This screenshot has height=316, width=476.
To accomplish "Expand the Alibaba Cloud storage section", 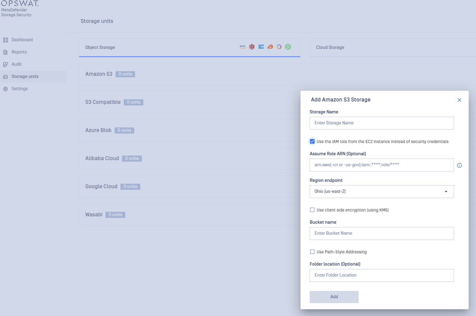I will [x=190, y=159].
